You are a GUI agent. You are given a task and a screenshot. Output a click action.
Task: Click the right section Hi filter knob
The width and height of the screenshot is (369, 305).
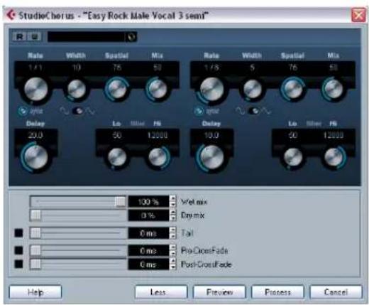(334, 157)
